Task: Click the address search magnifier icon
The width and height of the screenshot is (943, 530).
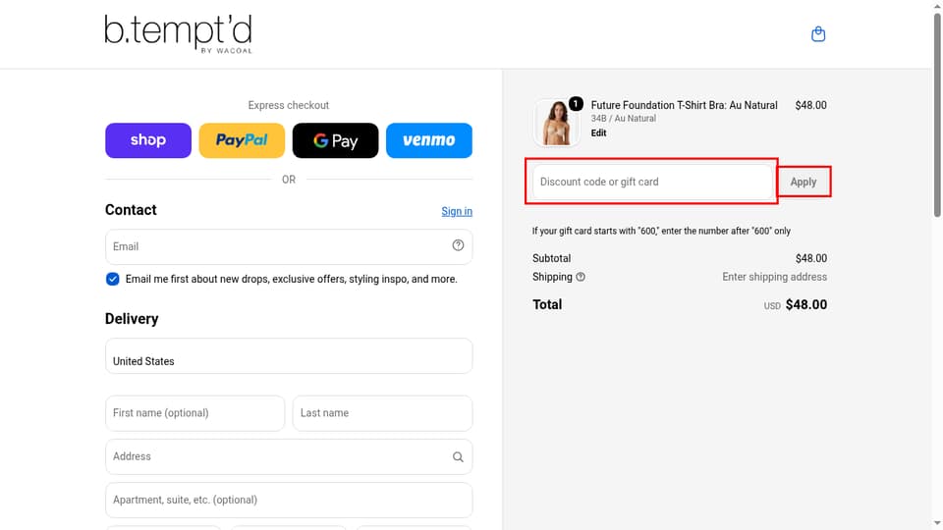Action: coord(458,457)
